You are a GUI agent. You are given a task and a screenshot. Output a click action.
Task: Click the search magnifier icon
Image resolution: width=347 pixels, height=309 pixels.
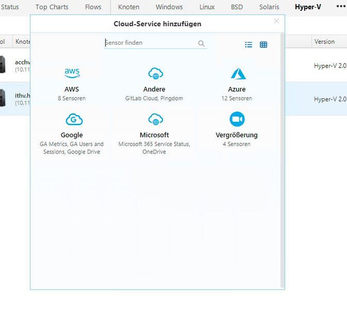click(201, 43)
